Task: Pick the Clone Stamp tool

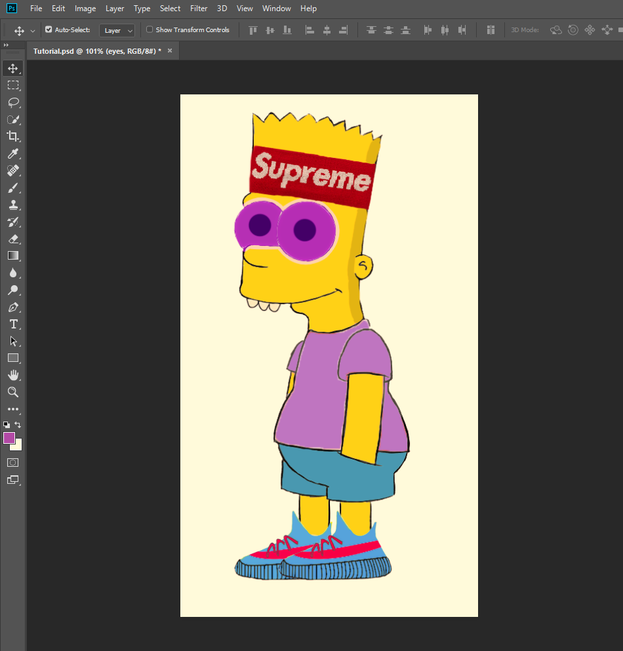Action: coord(12,205)
